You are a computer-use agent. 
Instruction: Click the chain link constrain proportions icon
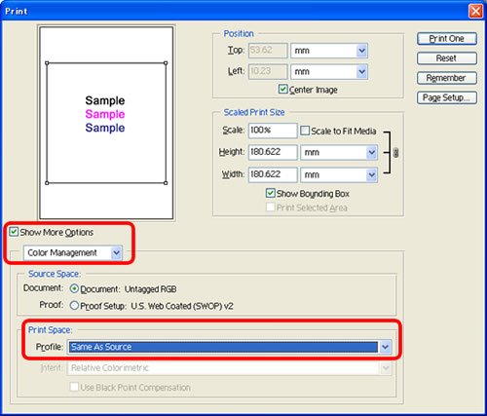coord(395,153)
